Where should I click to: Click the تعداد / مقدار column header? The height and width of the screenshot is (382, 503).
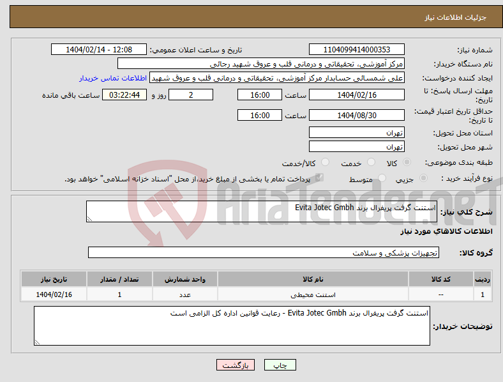pos(119,279)
